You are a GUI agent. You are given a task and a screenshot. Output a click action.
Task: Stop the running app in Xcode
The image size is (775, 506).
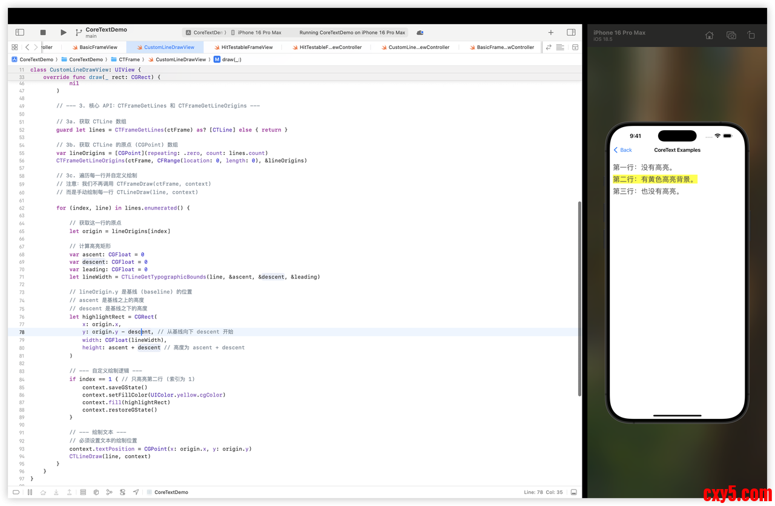point(43,32)
